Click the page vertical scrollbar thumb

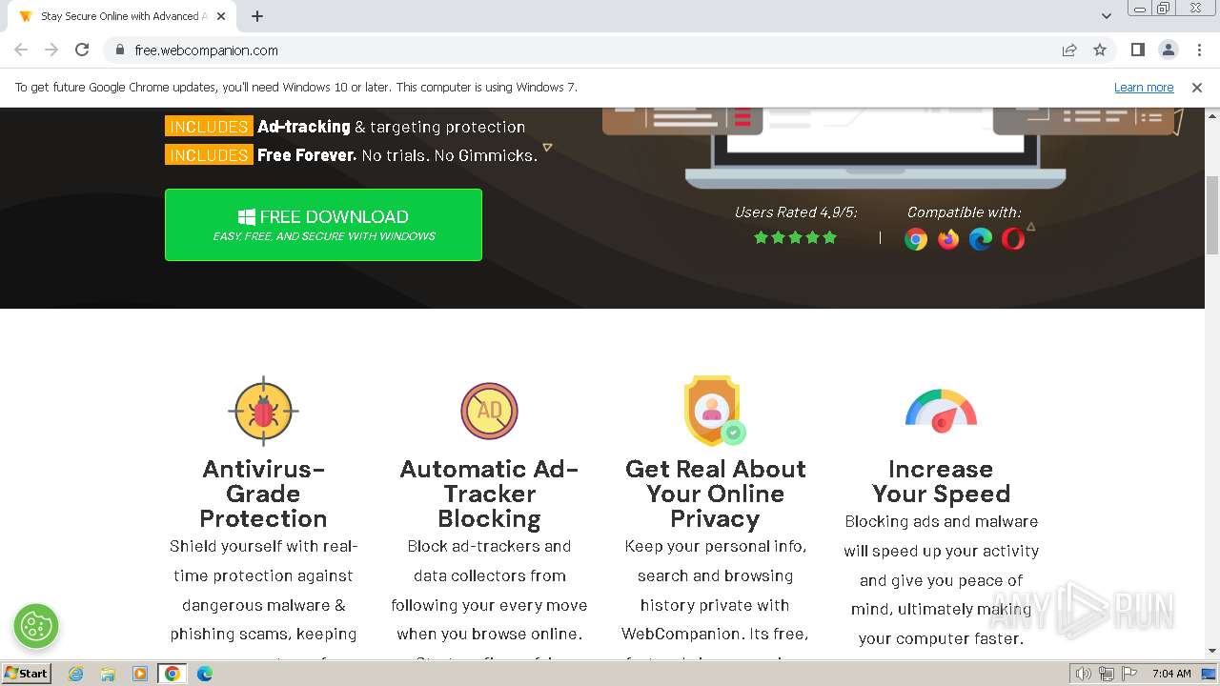(1212, 214)
